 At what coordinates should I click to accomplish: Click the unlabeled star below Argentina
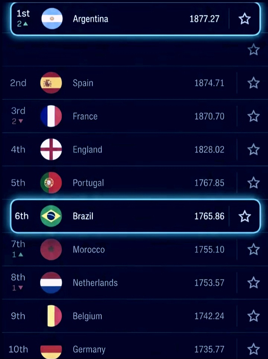point(253,49)
